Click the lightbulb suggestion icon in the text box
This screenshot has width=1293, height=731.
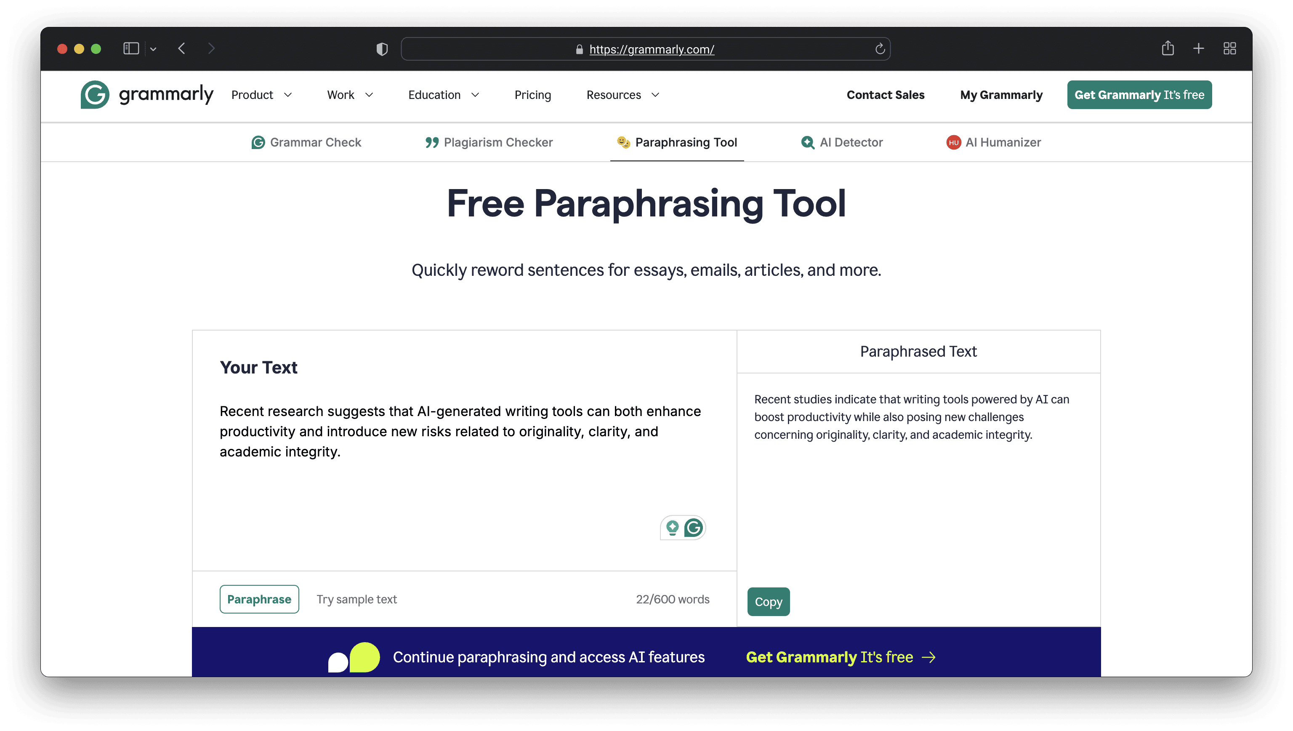click(x=672, y=528)
